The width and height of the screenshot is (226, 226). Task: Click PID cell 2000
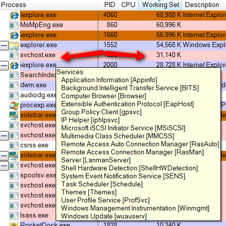(110, 65)
